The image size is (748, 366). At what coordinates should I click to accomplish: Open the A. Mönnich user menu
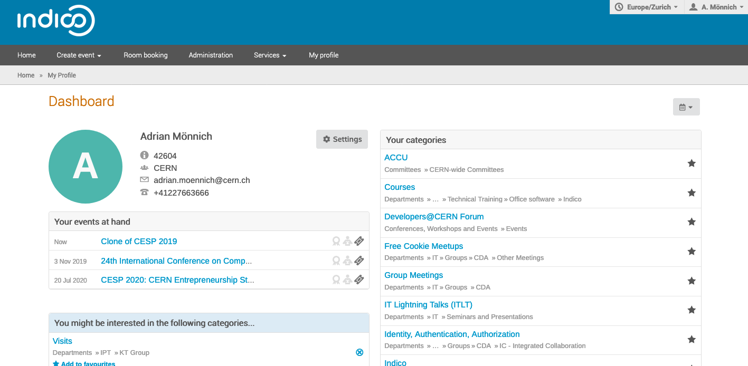tap(716, 7)
